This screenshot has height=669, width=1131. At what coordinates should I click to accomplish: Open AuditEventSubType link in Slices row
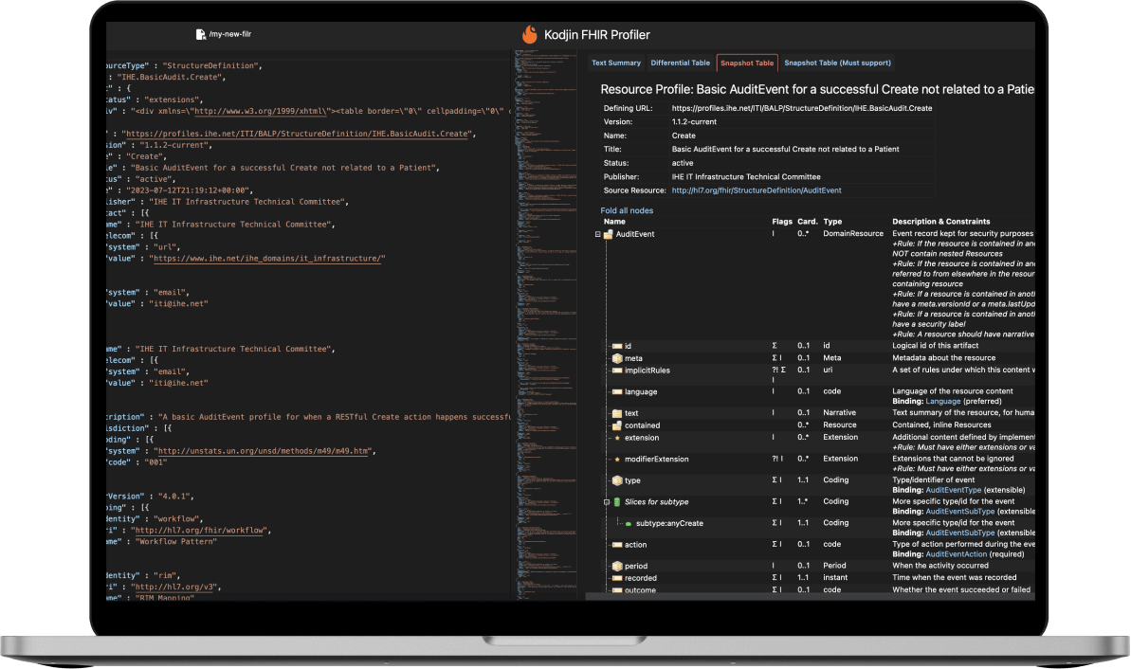pos(960,512)
